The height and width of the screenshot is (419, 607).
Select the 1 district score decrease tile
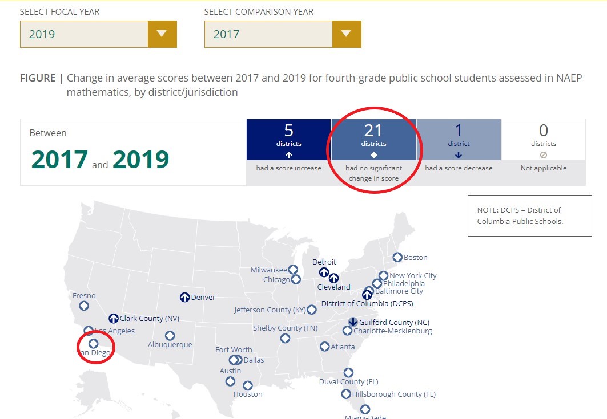(x=459, y=140)
